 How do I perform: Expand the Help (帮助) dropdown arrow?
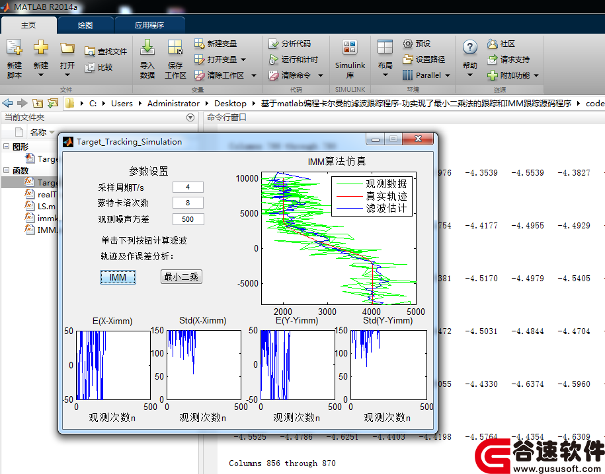[469, 75]
